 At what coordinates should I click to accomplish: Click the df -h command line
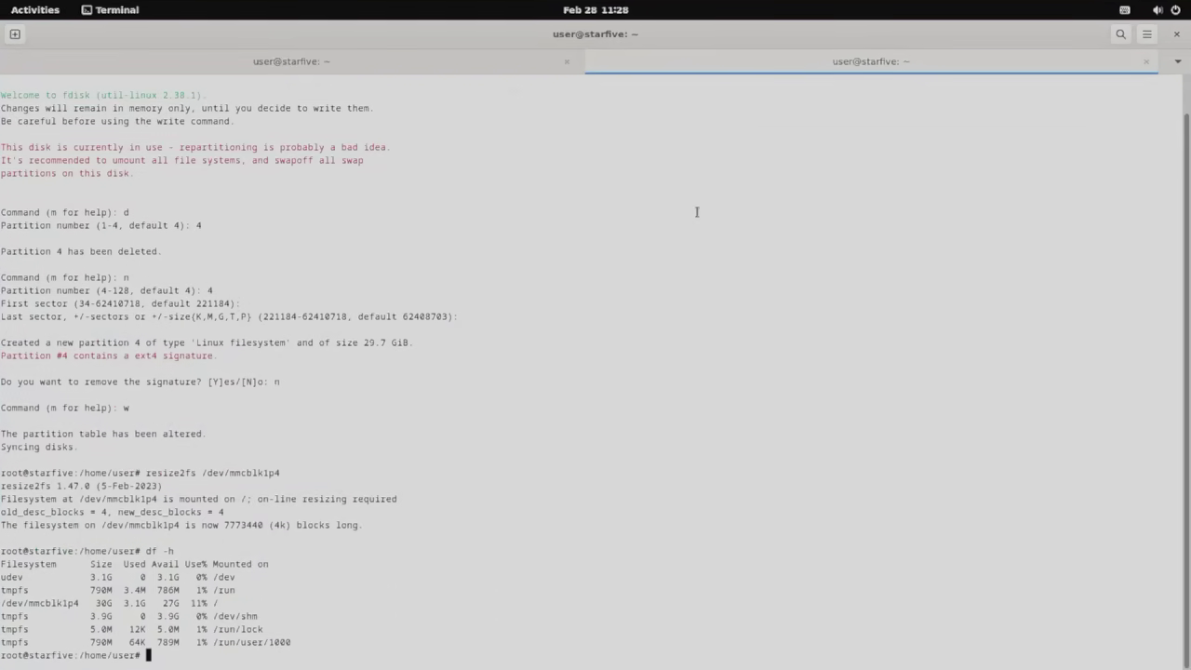(87, 551)
